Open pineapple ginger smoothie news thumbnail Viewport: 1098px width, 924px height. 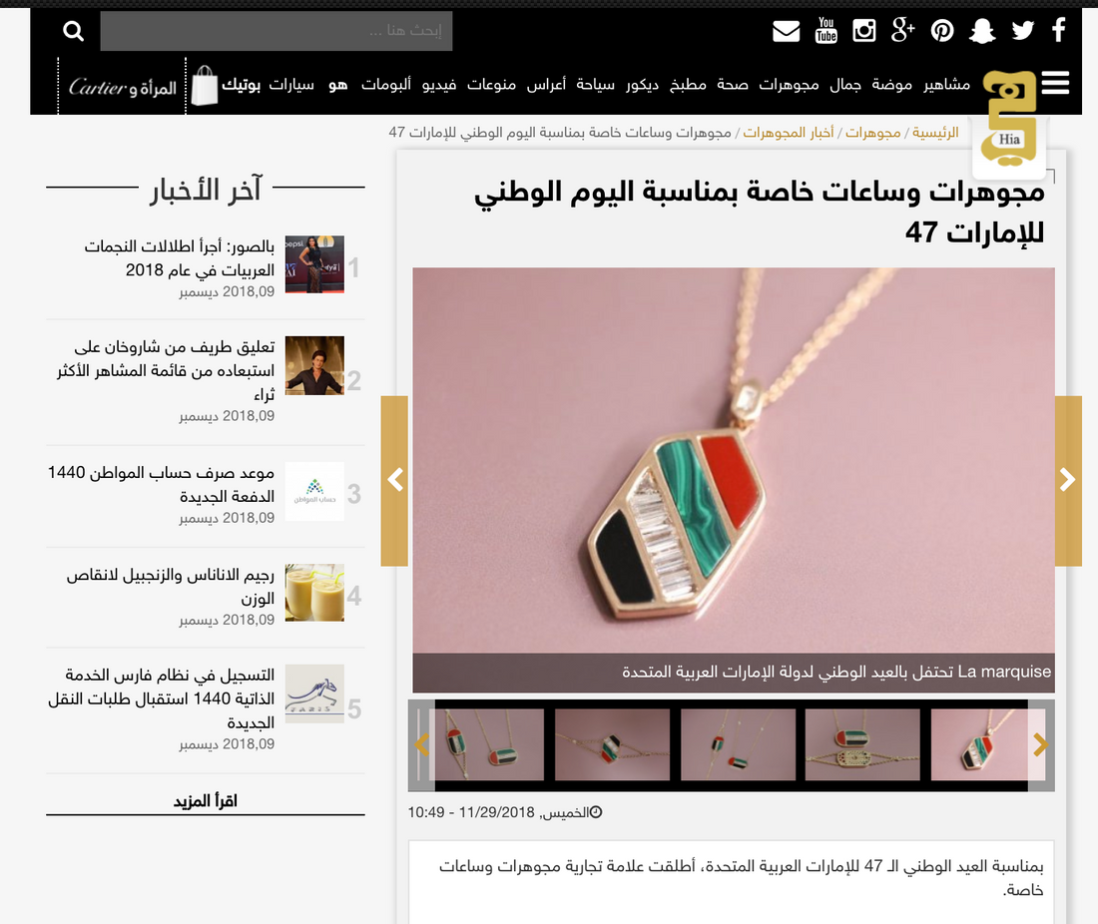pos(314,593)
